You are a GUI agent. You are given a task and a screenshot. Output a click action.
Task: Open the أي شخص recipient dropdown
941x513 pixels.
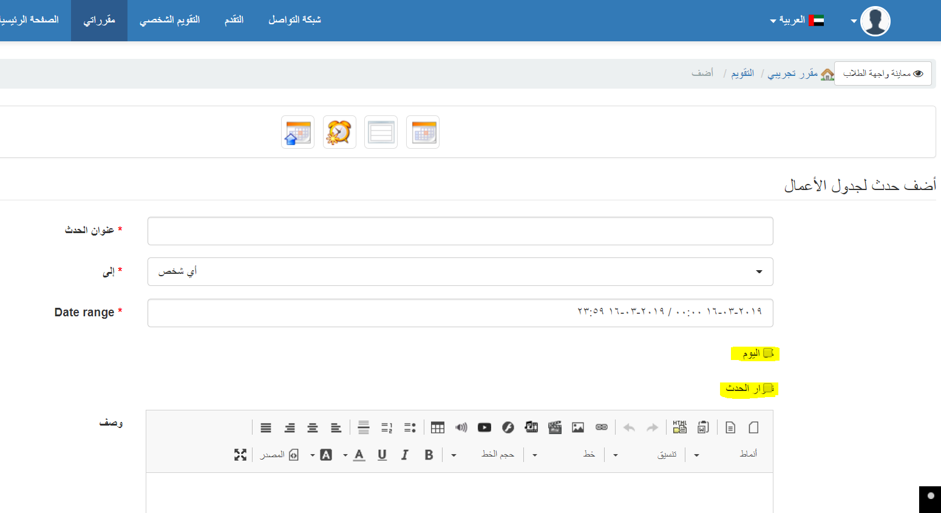pyautogui.click(x=460, y=271)
